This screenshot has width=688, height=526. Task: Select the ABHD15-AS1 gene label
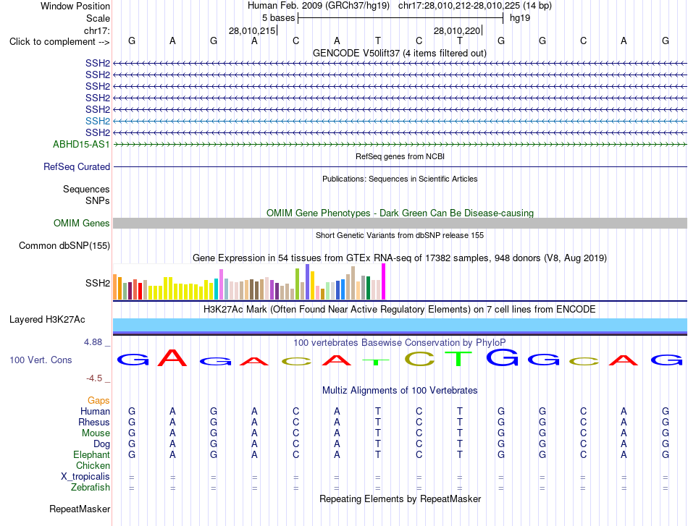tap(81, 144)
